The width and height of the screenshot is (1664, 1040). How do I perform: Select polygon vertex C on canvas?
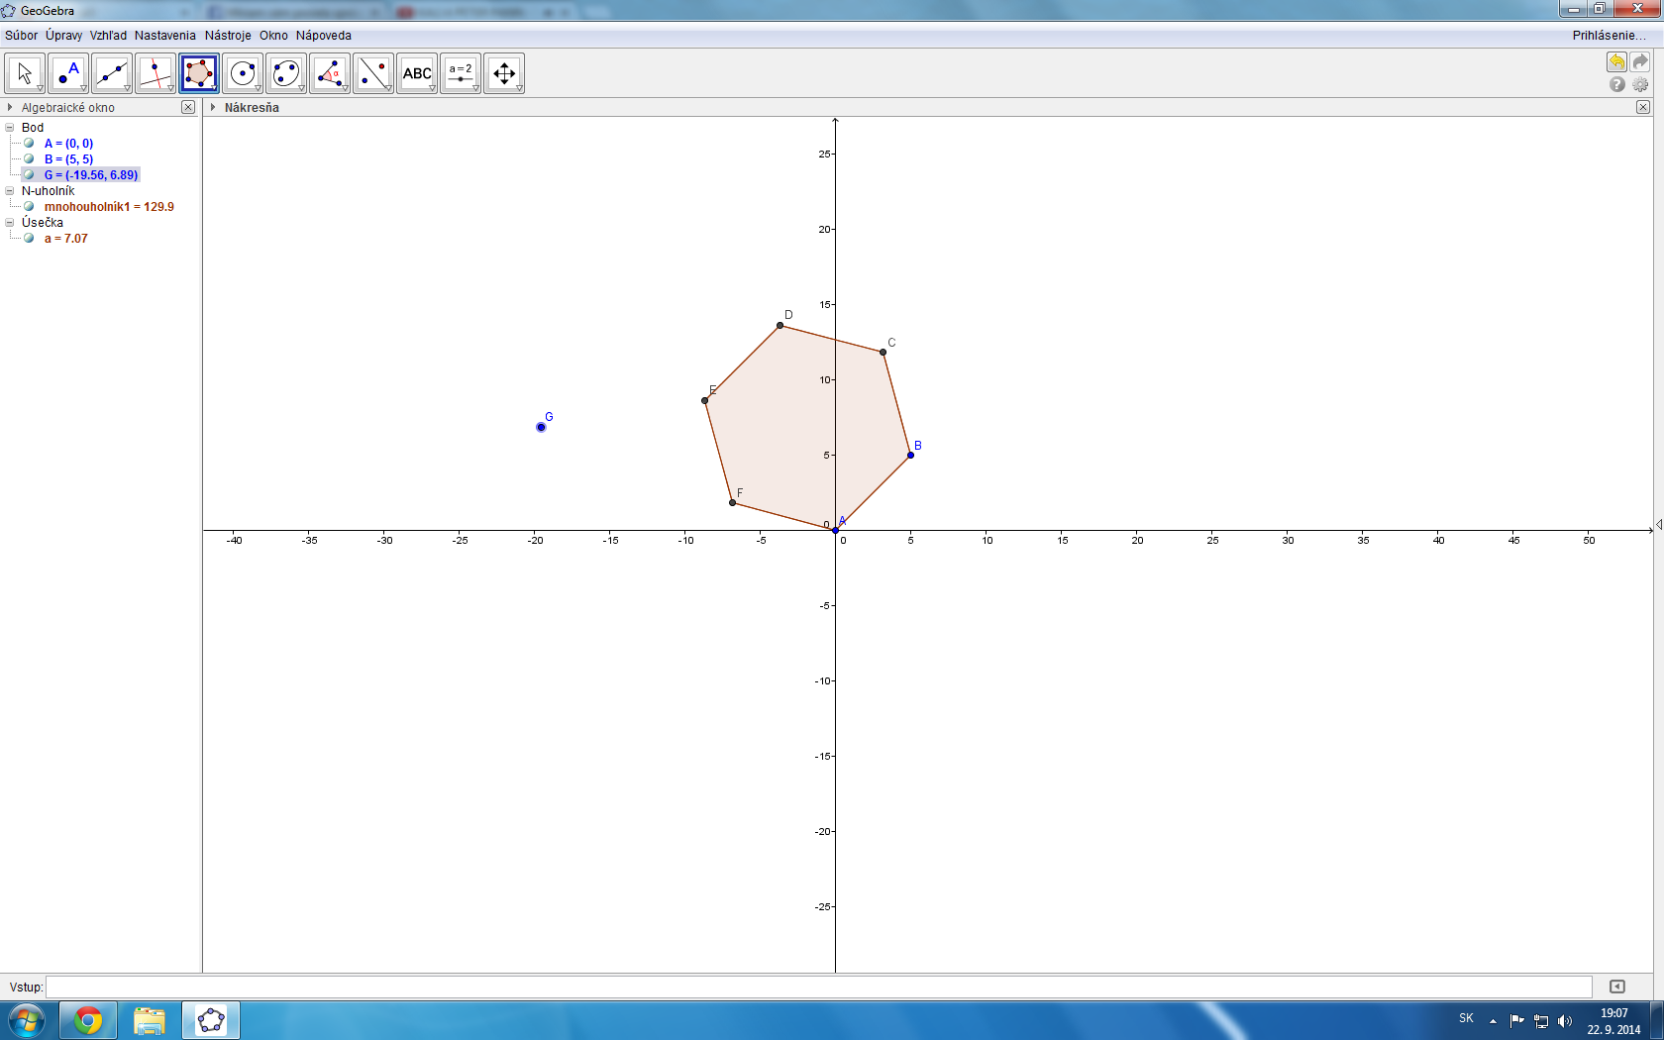(883, 352)
